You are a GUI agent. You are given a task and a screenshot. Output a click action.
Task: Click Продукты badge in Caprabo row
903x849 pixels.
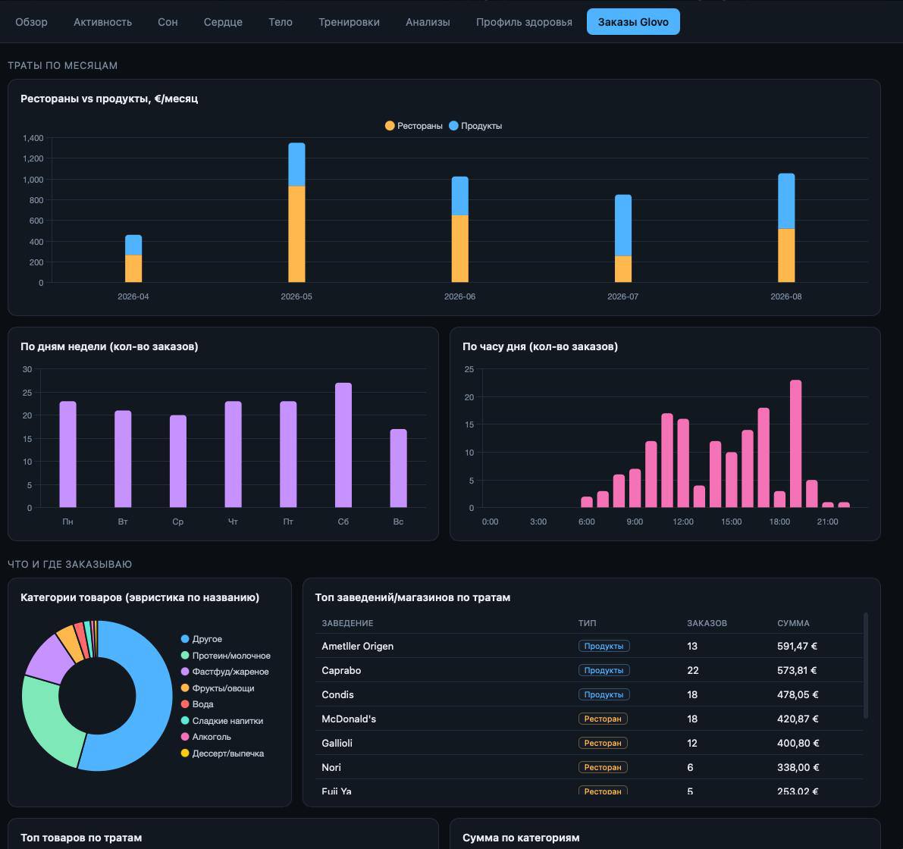[x=604, y=670]
